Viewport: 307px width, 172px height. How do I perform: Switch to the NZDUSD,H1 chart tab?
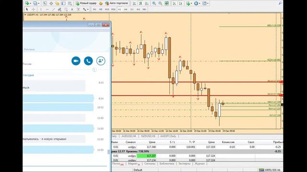tap(148, 136)
